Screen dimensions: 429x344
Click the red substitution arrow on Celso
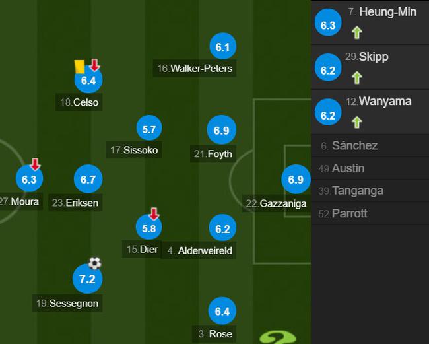94,65
